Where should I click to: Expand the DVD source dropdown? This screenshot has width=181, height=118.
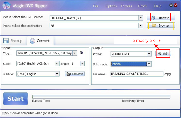click(141, 18)
